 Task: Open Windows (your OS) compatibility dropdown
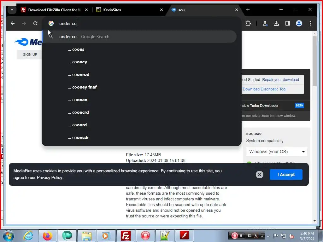[x=277, y=152]
